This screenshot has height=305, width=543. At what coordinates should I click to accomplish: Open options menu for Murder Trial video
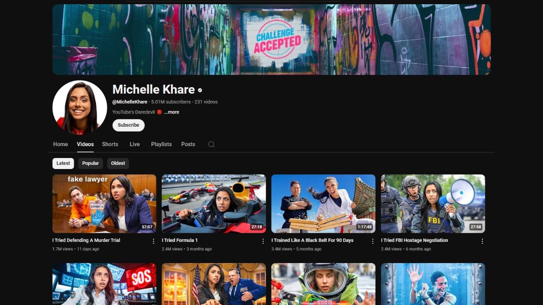154,241
